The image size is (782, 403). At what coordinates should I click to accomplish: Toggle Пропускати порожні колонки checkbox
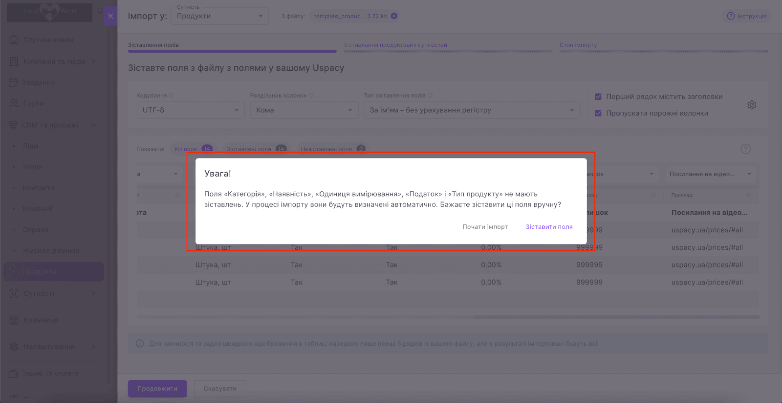click(x=598, y=113)
